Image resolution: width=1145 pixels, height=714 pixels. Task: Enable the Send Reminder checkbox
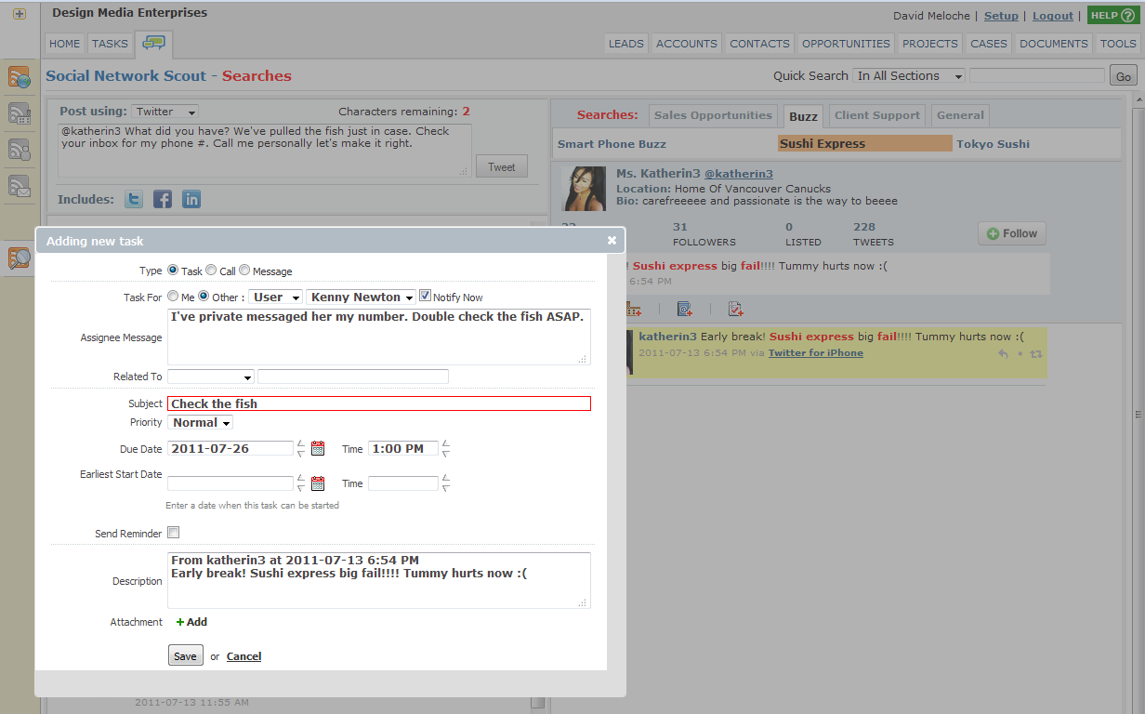tap(173, 533)
